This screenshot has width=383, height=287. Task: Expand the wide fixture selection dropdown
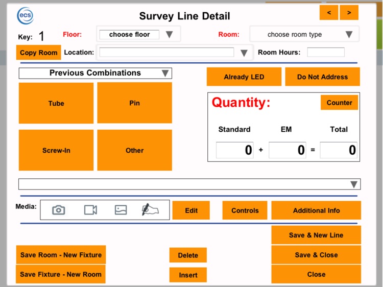[189, 184]
